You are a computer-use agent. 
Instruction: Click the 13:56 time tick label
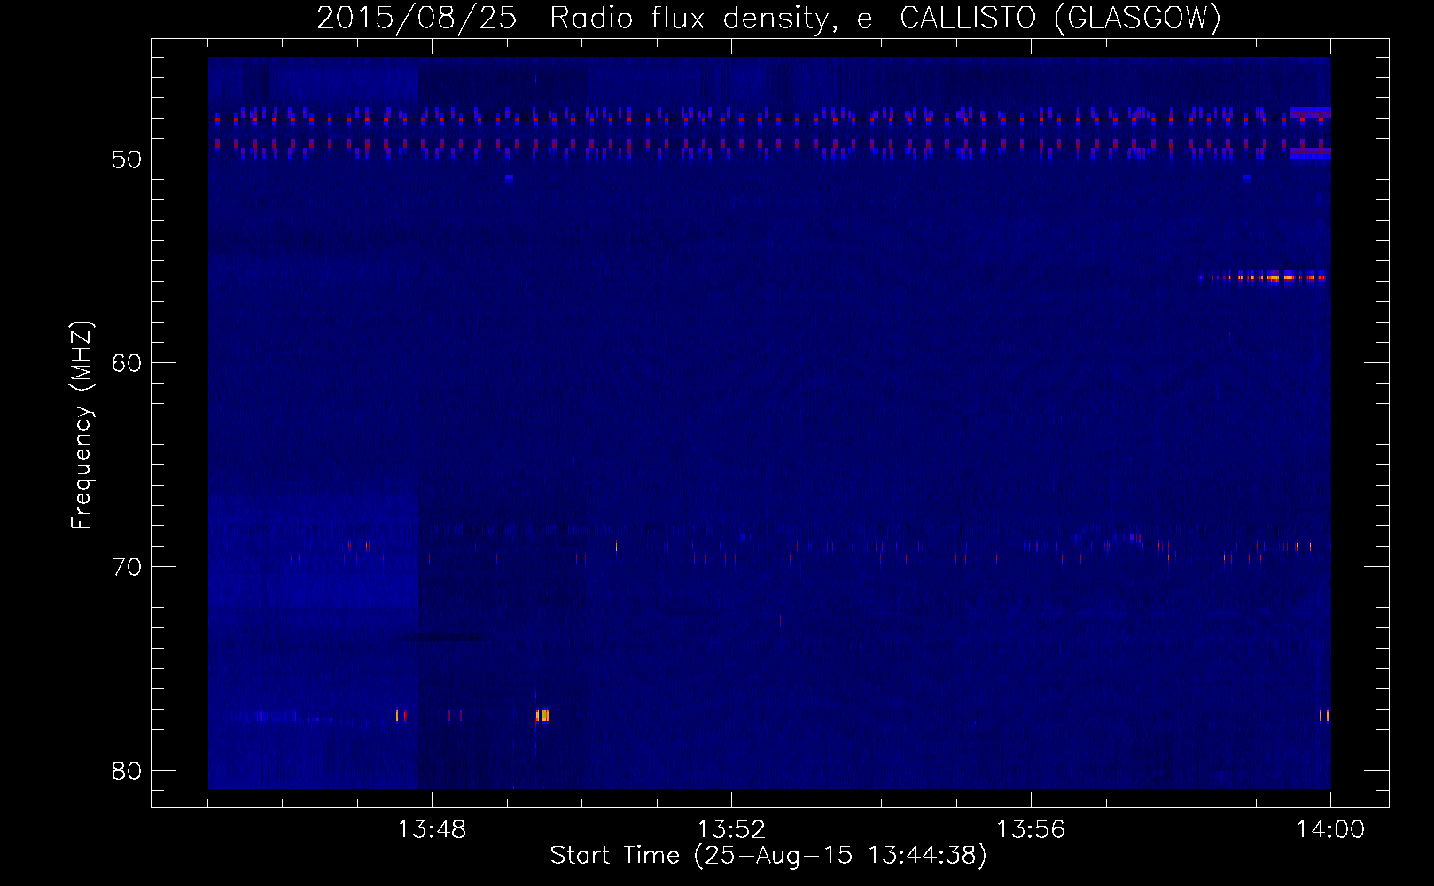[1031, 830]
